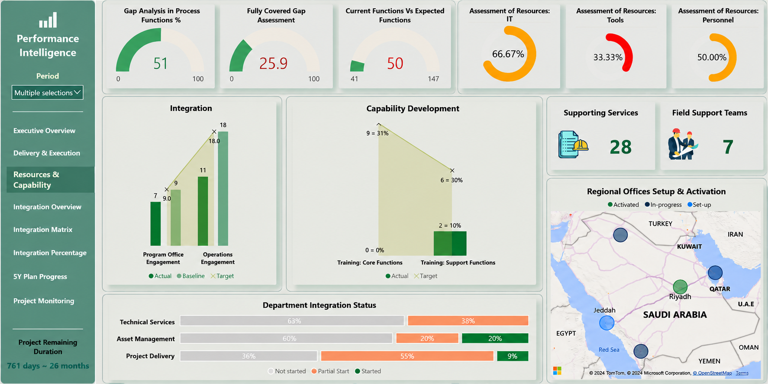Toggle the Baseline legend in Integration chart
The width and height of the screenshot is (768, 384).
click(x=190, y=276)
